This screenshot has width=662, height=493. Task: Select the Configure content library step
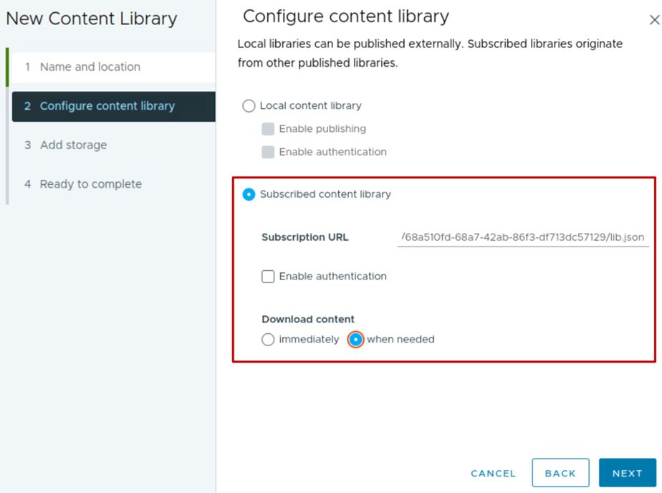107,106
